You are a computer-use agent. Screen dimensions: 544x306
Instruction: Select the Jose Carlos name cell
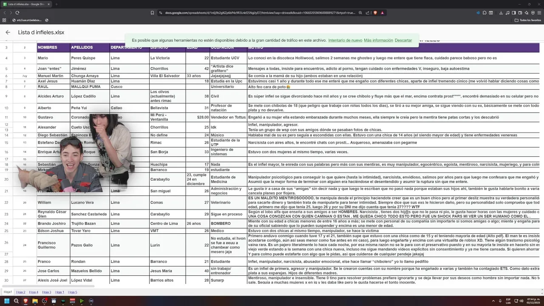click(53, 271)
